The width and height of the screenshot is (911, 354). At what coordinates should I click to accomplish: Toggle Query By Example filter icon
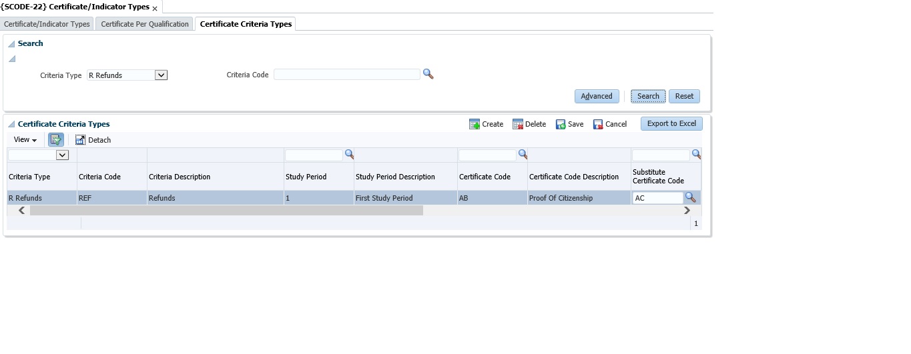click(55, 140)
